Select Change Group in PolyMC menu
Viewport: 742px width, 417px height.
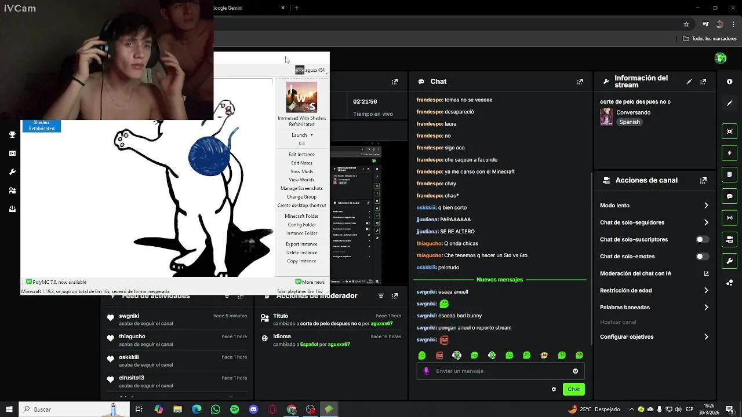(301, 197)
